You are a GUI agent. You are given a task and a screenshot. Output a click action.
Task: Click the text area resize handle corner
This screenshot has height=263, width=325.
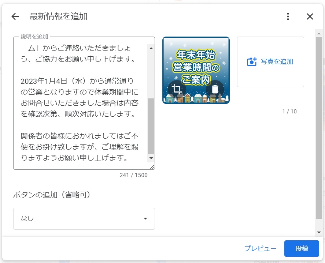pos(152,167)
